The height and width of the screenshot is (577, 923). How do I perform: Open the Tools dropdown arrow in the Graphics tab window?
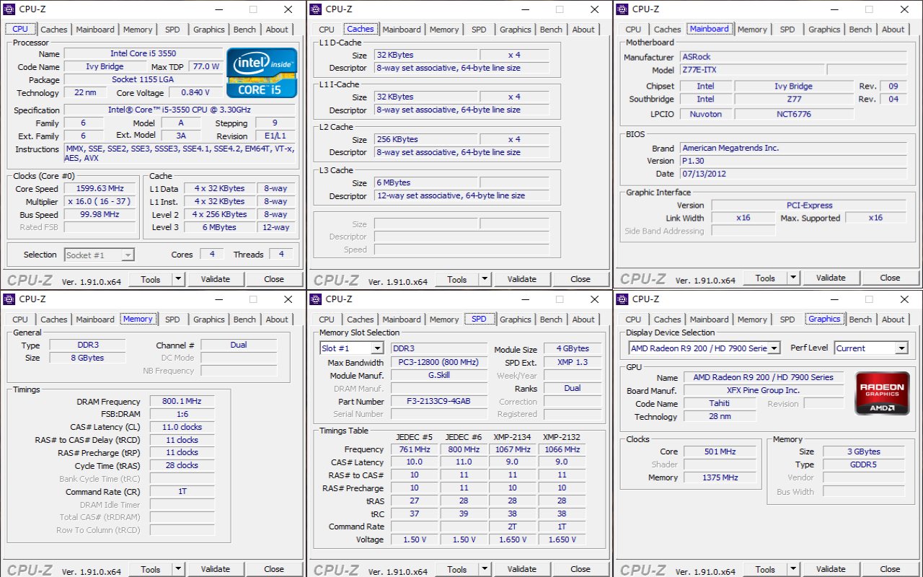point(793,569)
